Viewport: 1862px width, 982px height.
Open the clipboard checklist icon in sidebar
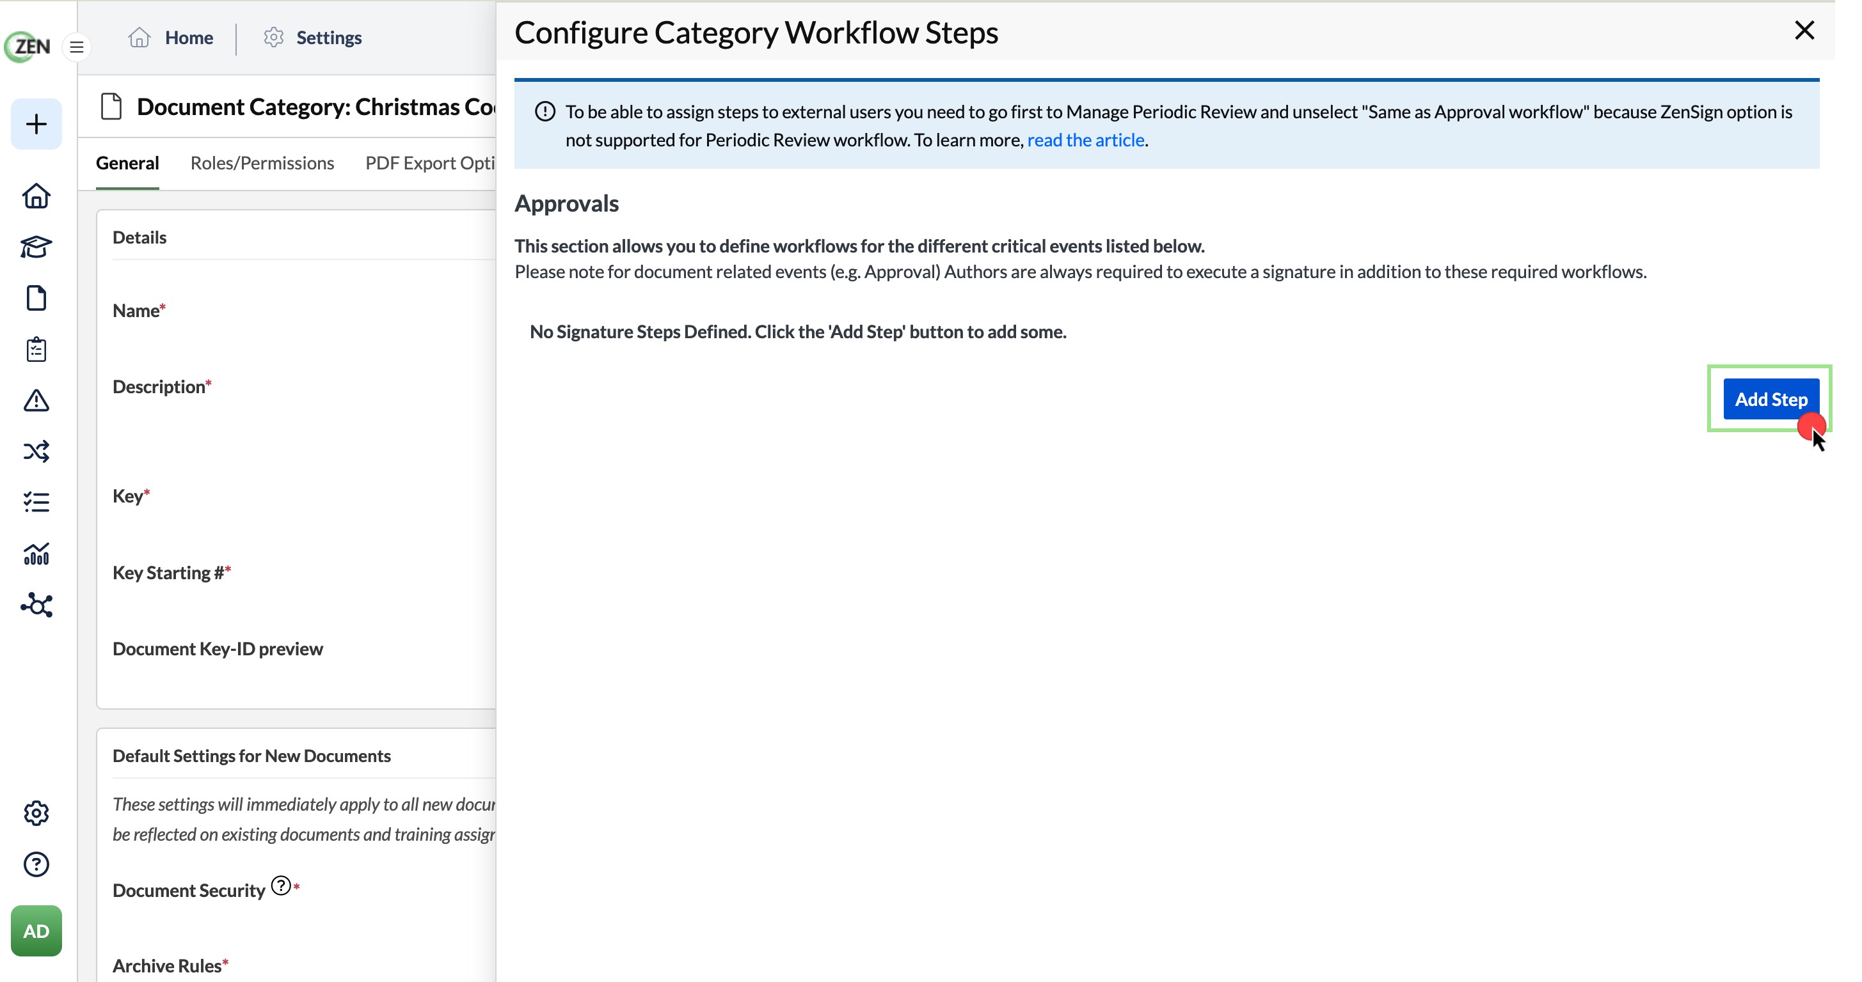36,350
